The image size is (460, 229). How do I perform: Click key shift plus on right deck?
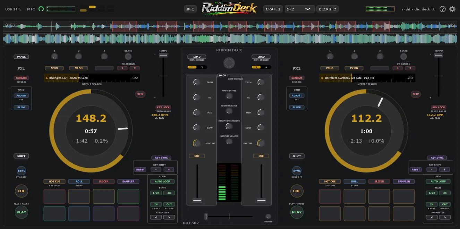point(444,169)
